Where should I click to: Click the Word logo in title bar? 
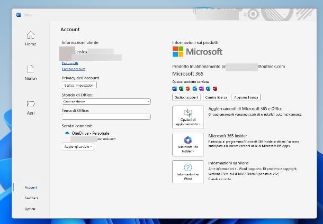coord(19,15)
